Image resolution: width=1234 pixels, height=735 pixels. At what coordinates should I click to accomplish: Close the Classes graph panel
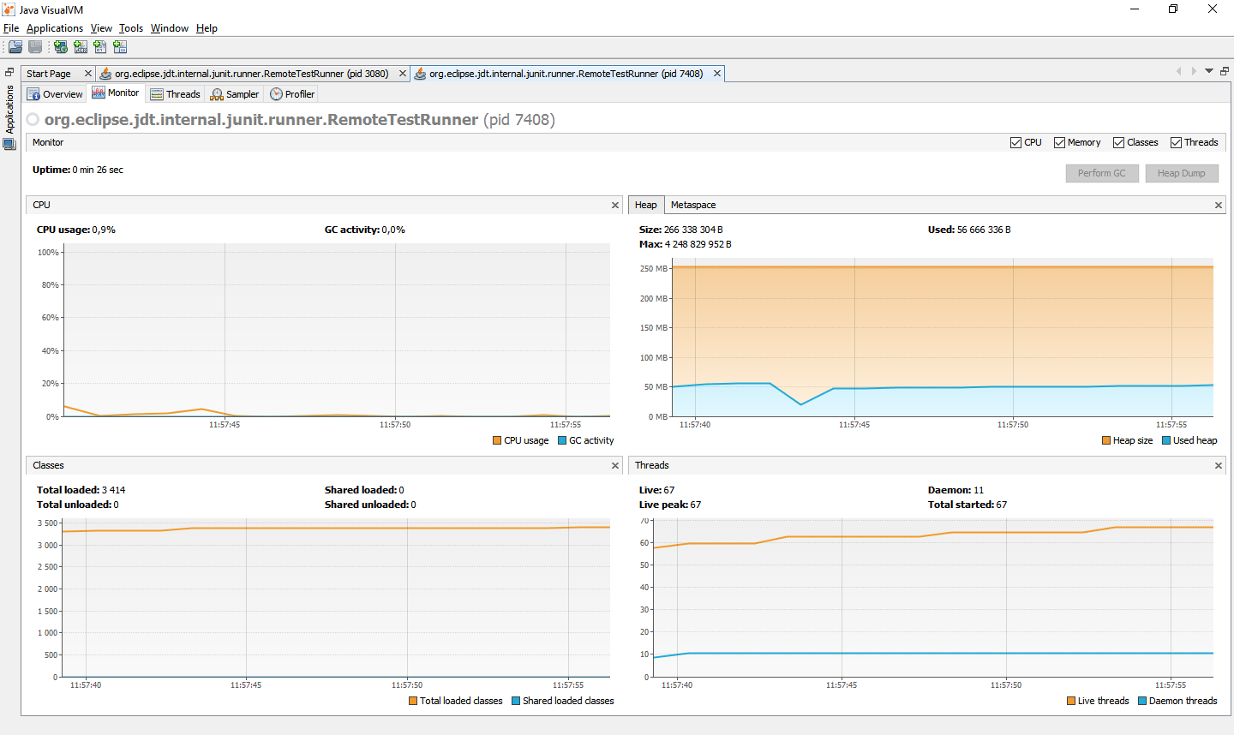(615, 466)
